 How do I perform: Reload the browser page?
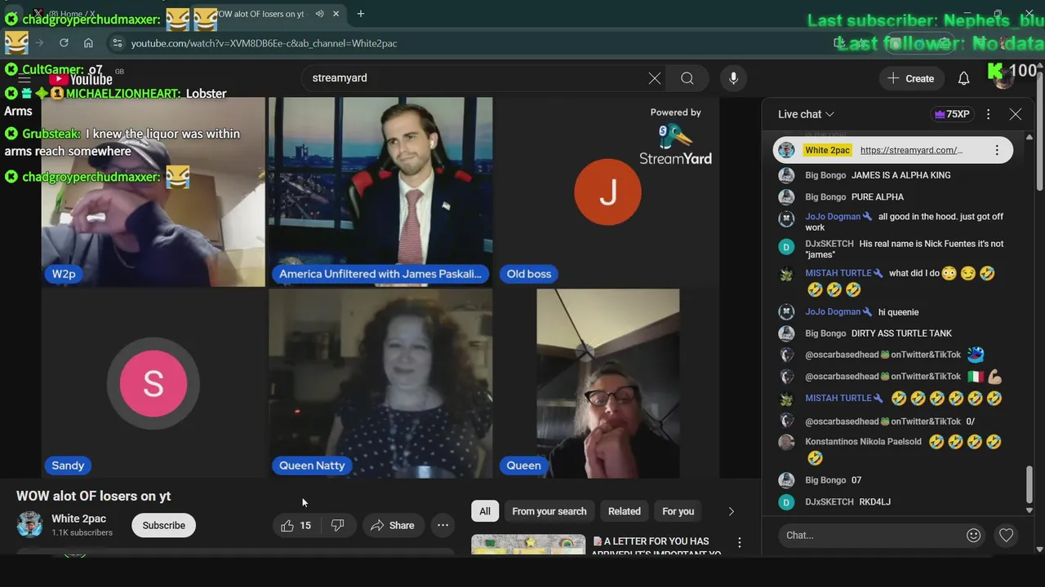[64, 43]
